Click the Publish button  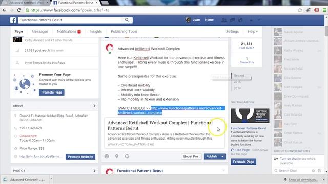tap(212, 156)
